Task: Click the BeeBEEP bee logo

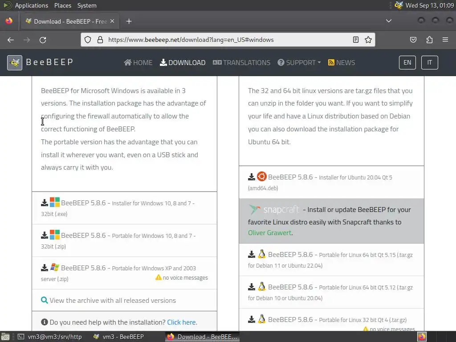Action: coord(15,62)
